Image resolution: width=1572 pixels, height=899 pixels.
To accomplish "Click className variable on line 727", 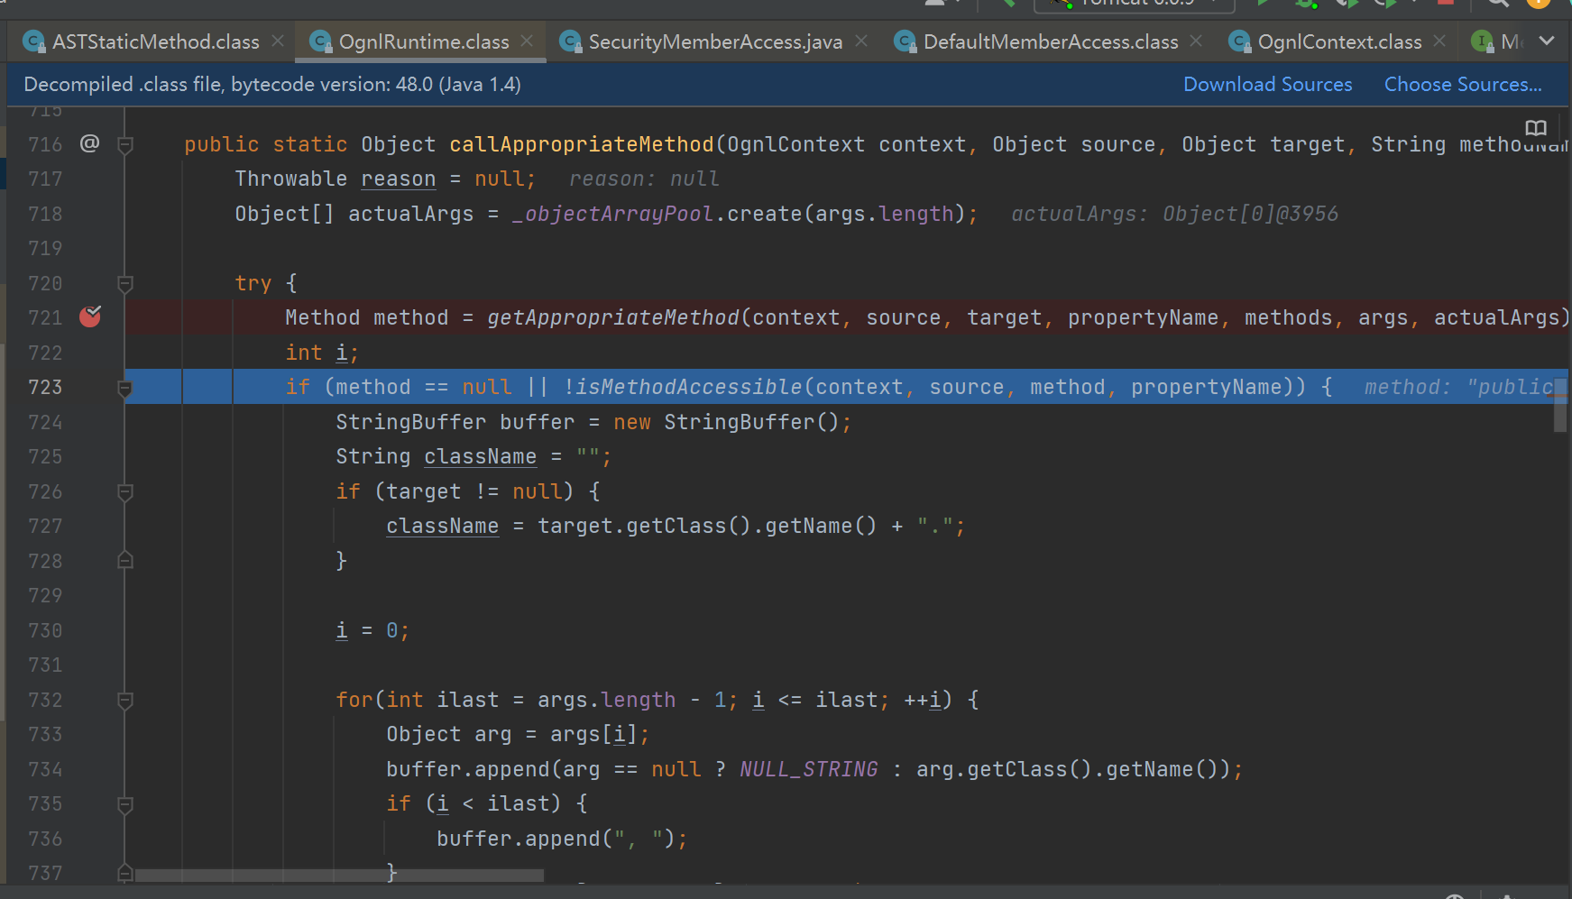I will coord(442,526).
